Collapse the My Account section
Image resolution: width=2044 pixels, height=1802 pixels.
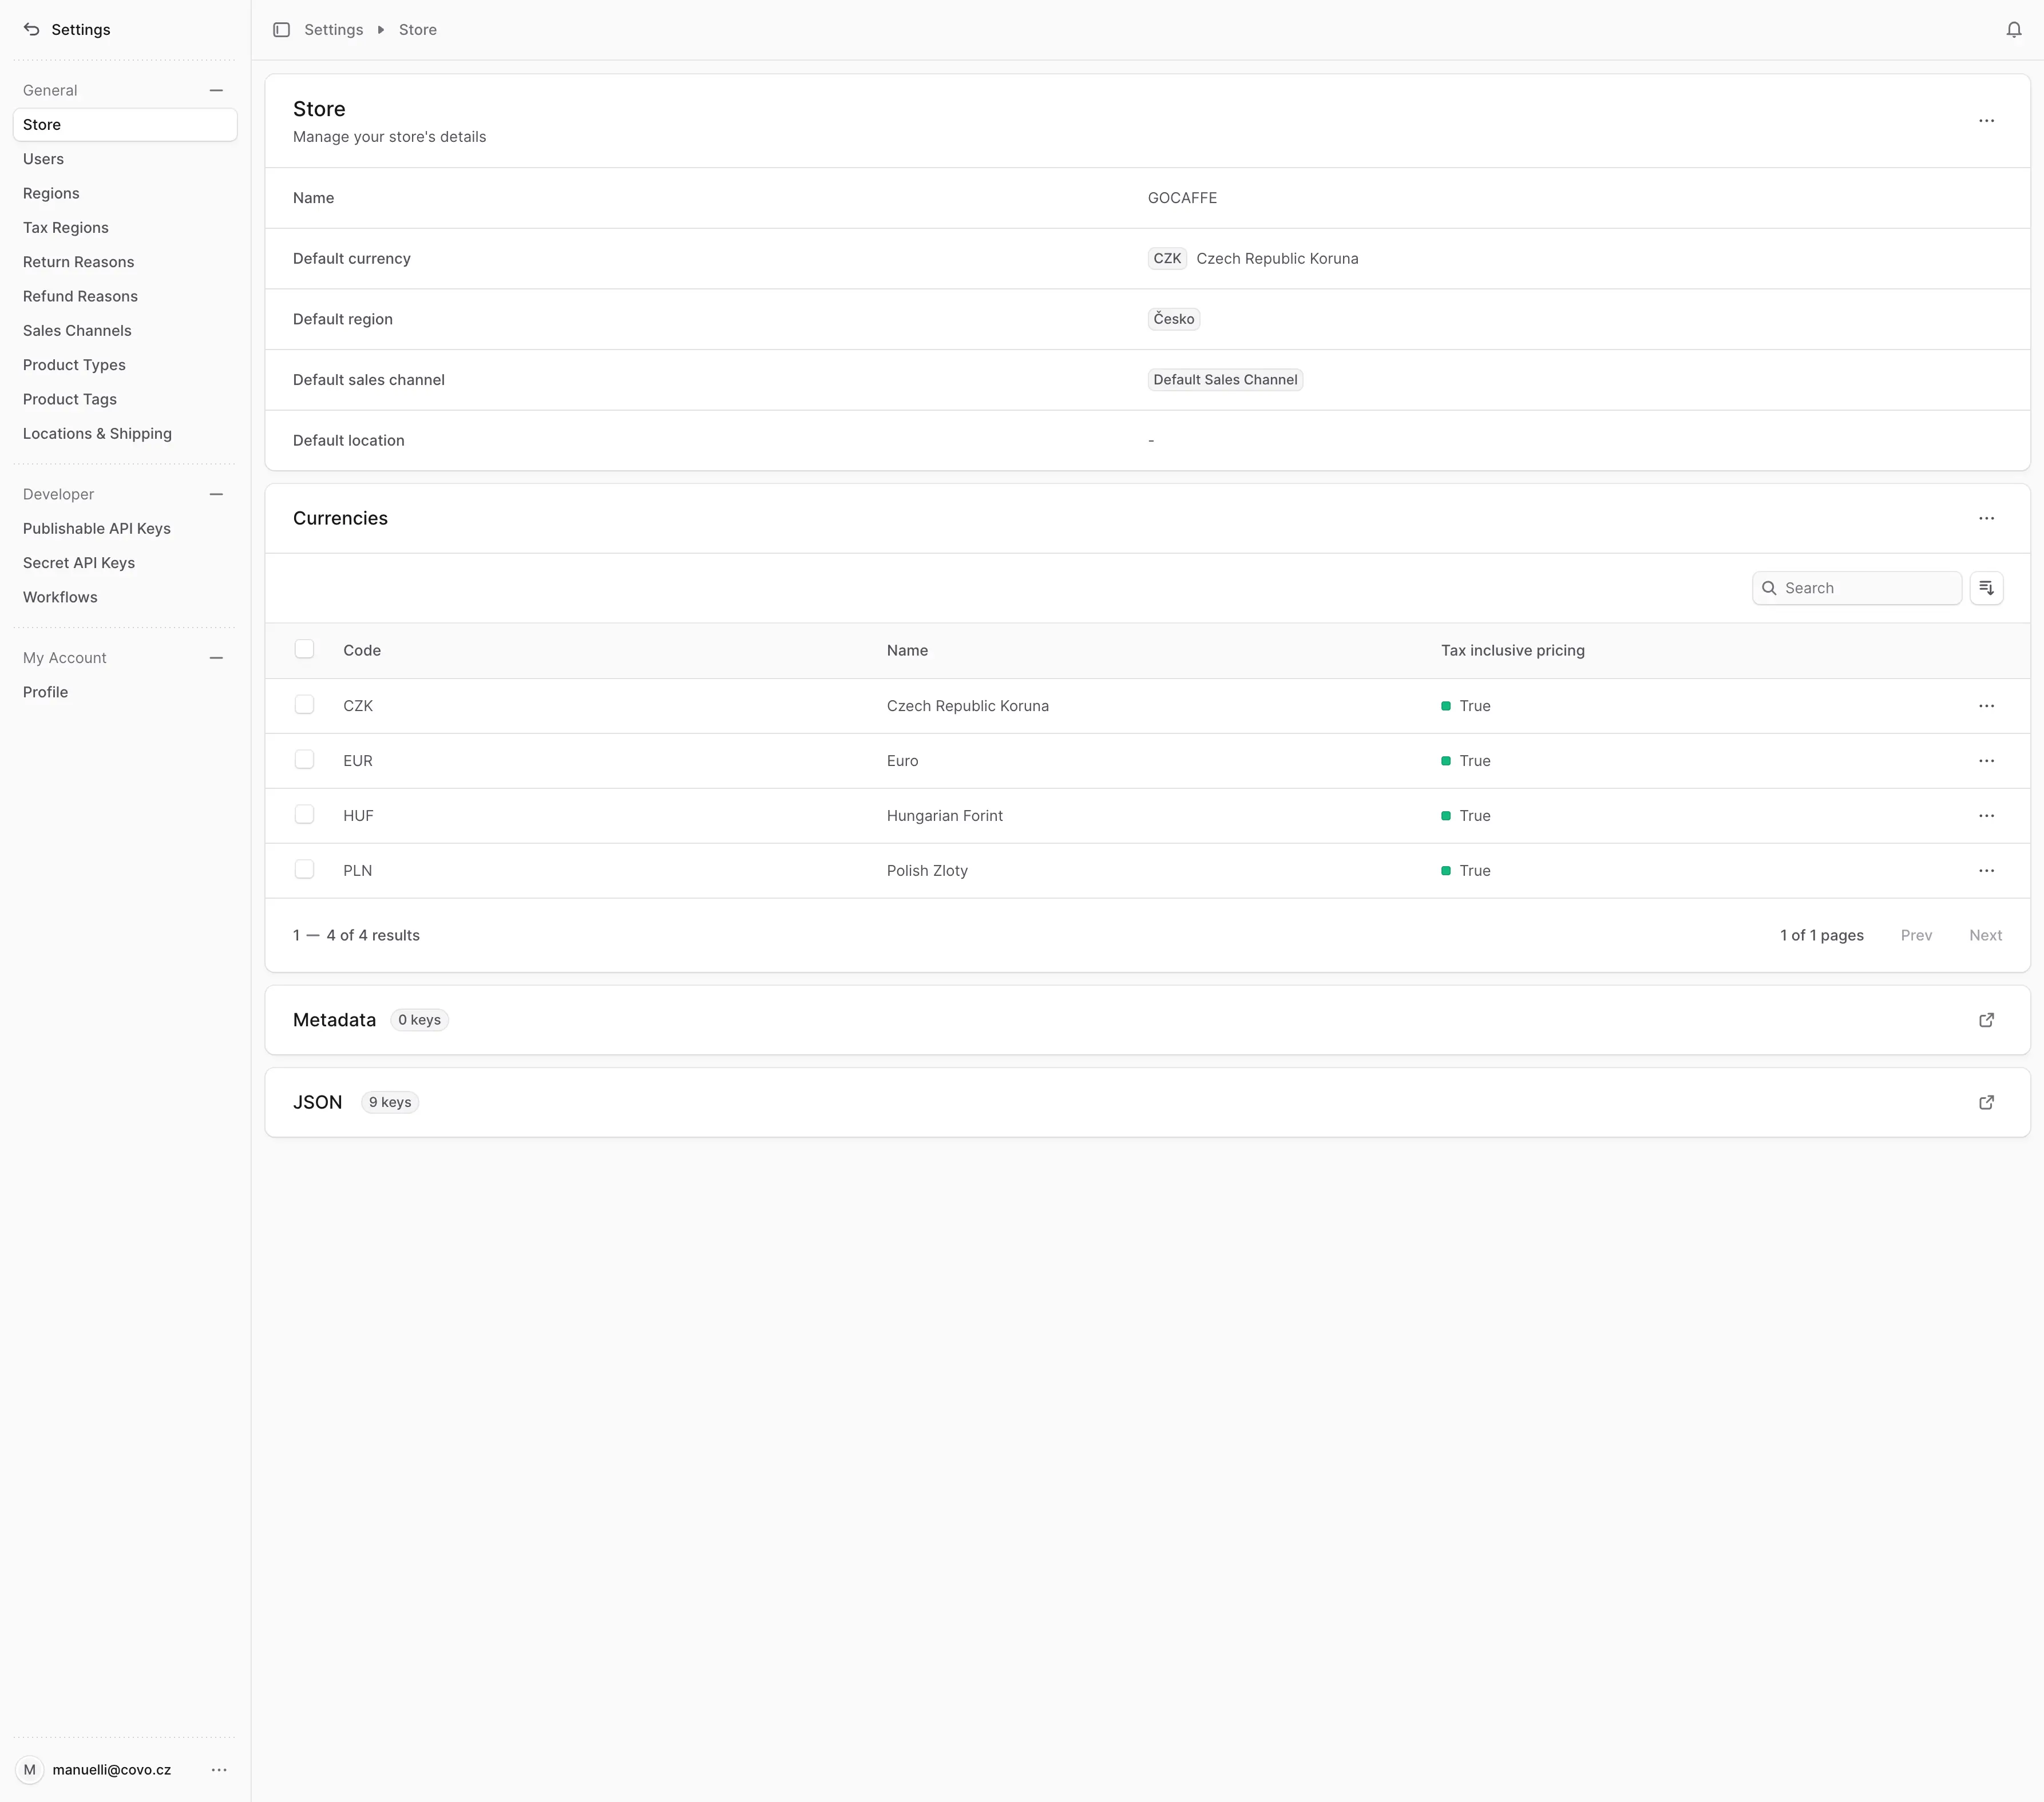coord(217,657)
